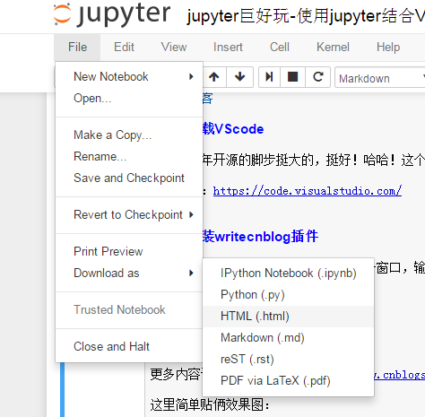The width and height of the screenshot is (425, 417).
Task: Open the code.visualstudio.com link
Action: click(x=308, y=191)
